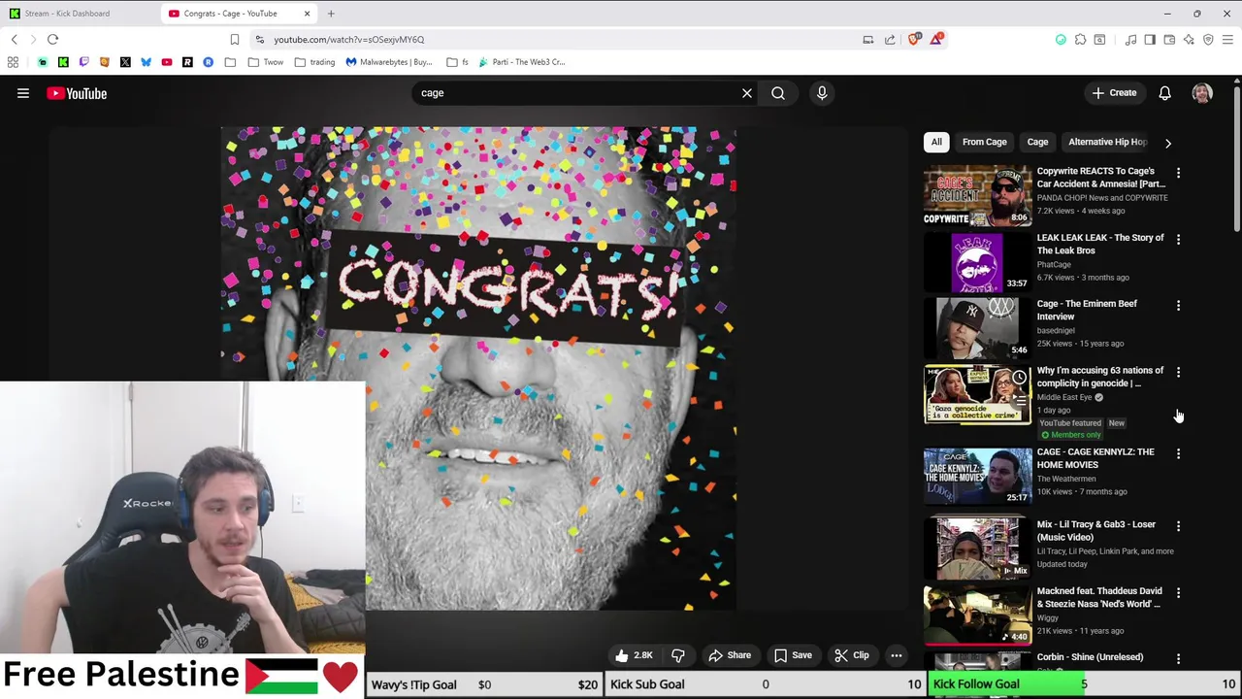Open 'Copywrite REACTS' video thumbnail
The image size is (1242, 699).
pos(977,195)
